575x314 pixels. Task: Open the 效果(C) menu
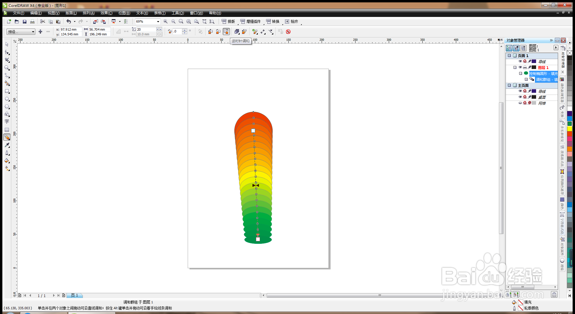[106, 13]
